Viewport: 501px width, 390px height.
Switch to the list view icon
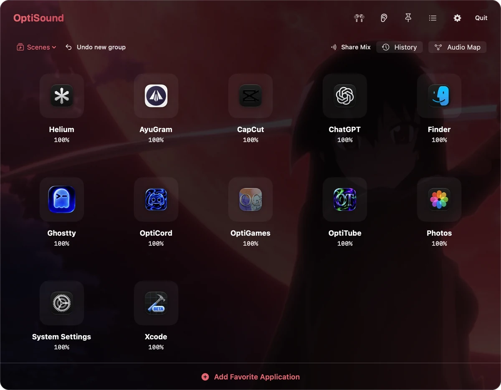433,18
